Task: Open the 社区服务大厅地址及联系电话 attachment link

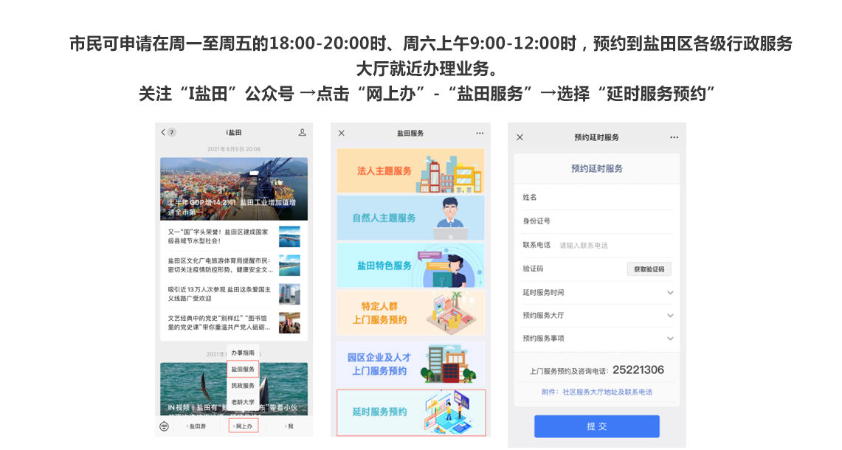Action: point(607,392)
